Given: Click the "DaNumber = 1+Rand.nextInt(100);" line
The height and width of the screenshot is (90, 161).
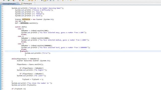Looking at the screenshot, I should tap(35, 30).
